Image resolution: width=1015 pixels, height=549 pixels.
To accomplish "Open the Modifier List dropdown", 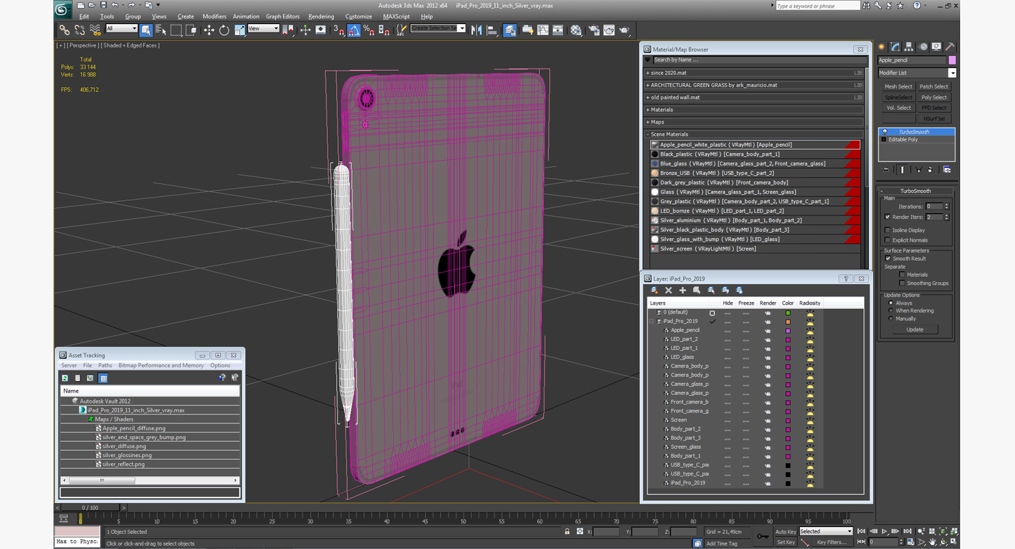I will pos(952,73).
